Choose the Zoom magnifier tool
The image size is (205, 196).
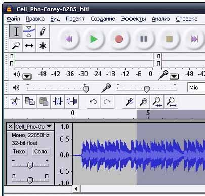pyautogui.click(x=16, y=45)
